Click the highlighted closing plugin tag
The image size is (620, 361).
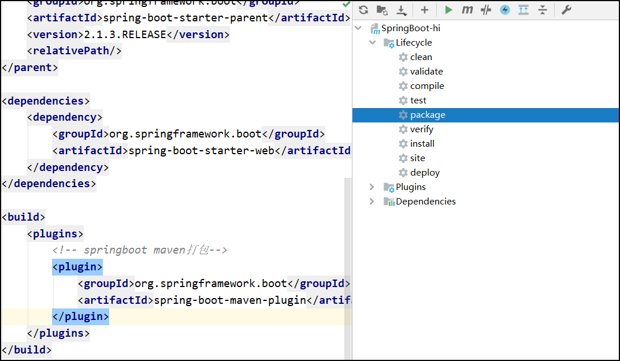click(x=81, y=317)
